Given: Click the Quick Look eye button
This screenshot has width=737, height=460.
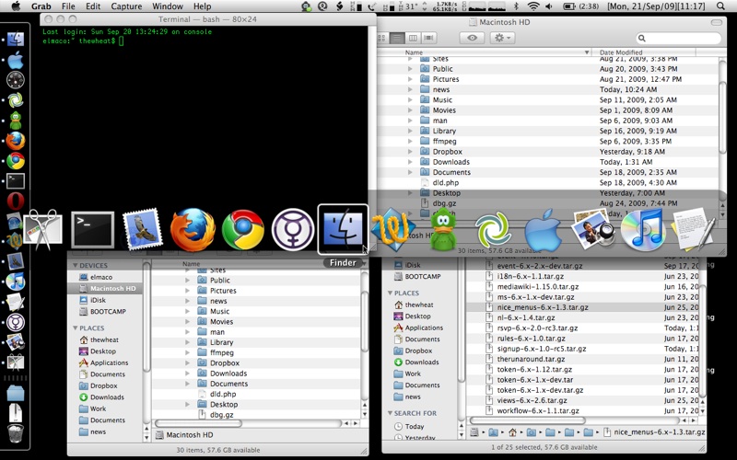Looking at the screenshot, I should [473, 38].
